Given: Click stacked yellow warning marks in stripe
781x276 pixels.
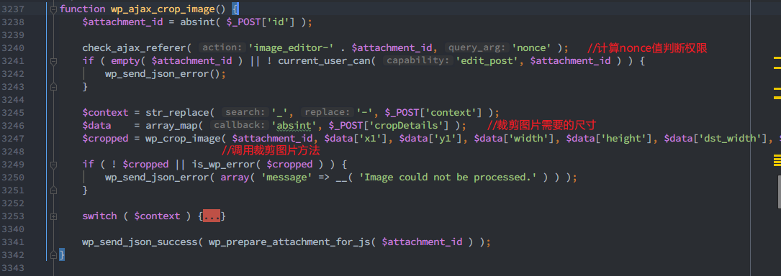Looking at the screenshot, I should click(777, 160).
